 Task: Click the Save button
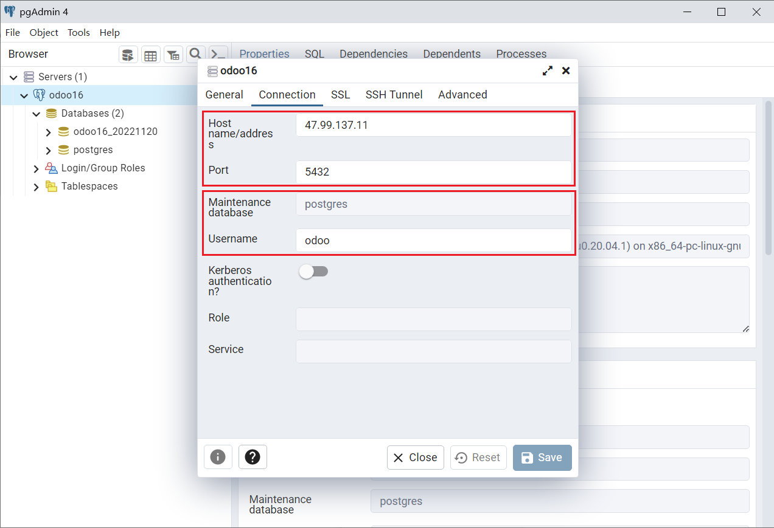click(x=542, y=458)
